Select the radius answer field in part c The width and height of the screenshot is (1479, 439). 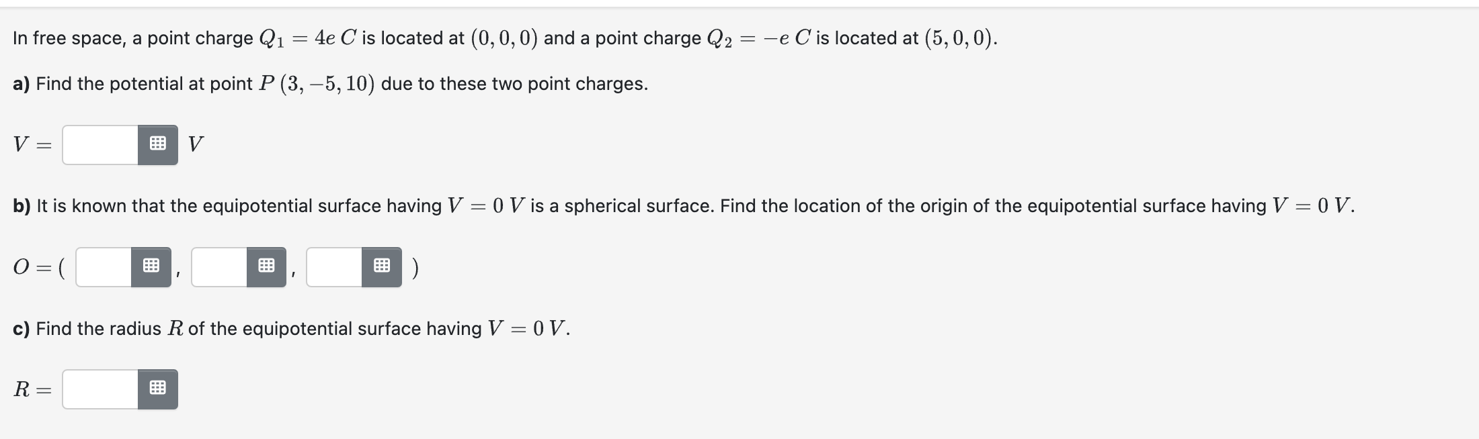pyautogui.click(x=101, y=389)
